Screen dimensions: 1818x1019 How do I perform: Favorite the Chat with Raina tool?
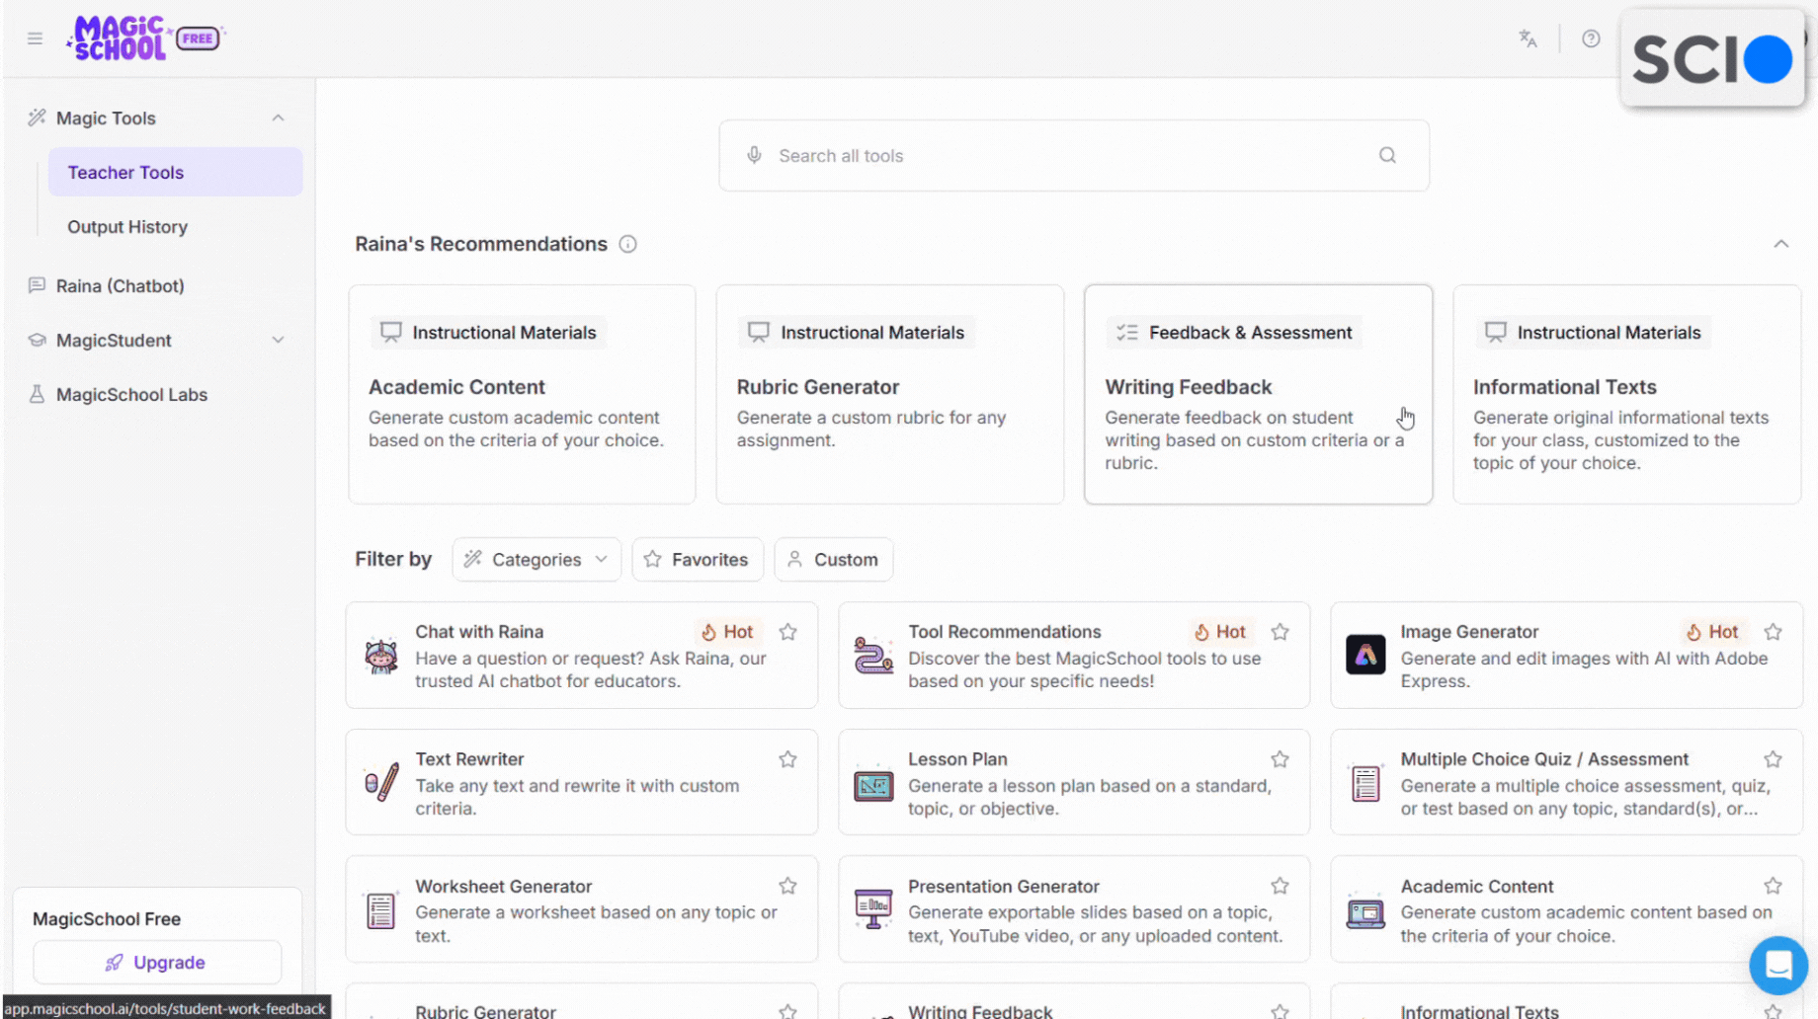coord(787,632)
